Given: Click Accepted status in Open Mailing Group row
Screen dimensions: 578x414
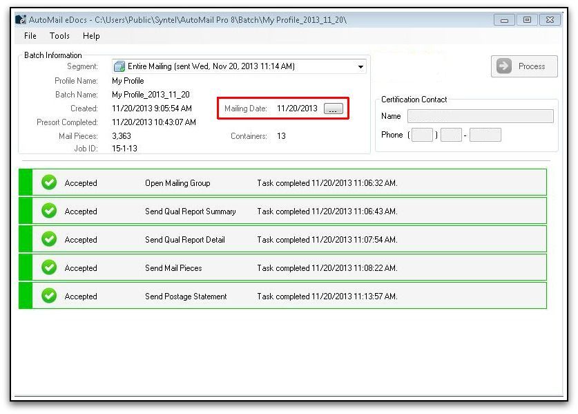Looking at the screenshot, I should pos(81,183).
